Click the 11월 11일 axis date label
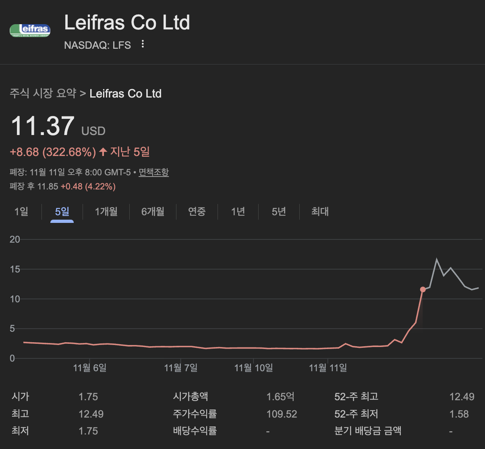 pos(328,368)
